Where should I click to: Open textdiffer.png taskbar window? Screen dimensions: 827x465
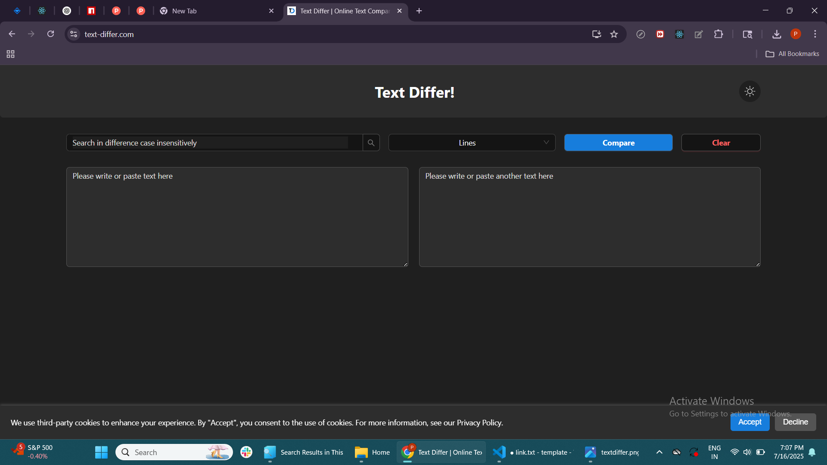coord(612,452)
